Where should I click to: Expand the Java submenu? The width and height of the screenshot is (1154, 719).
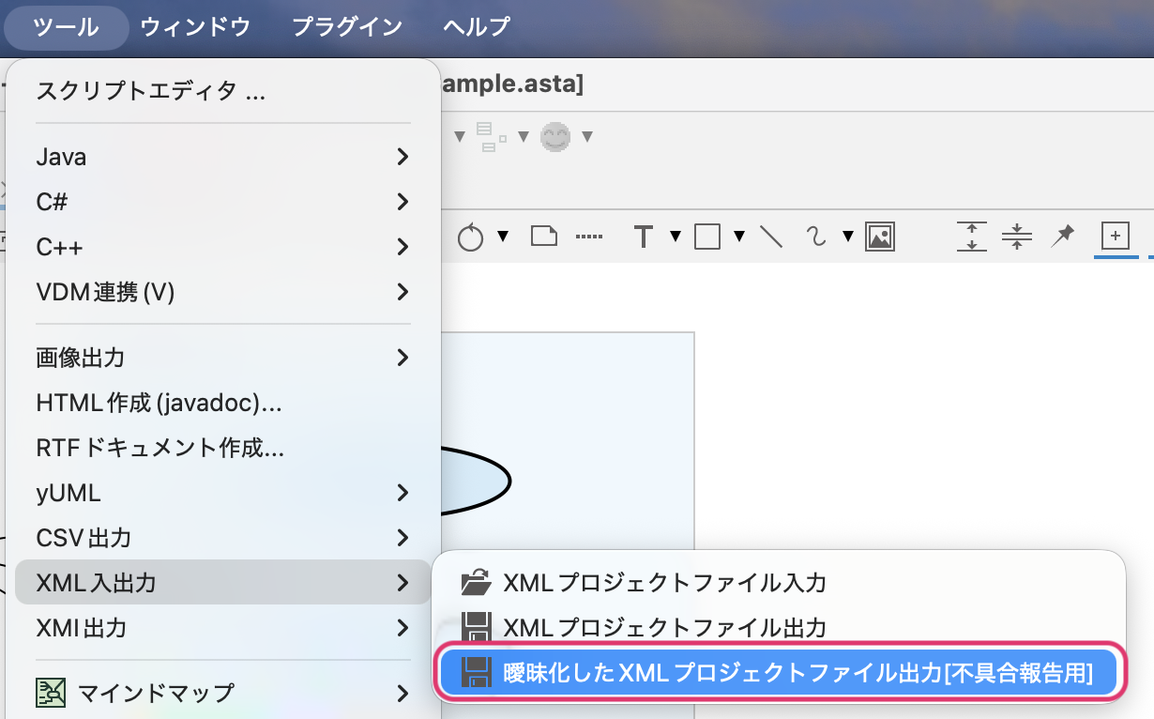click(x=223, y=157)
